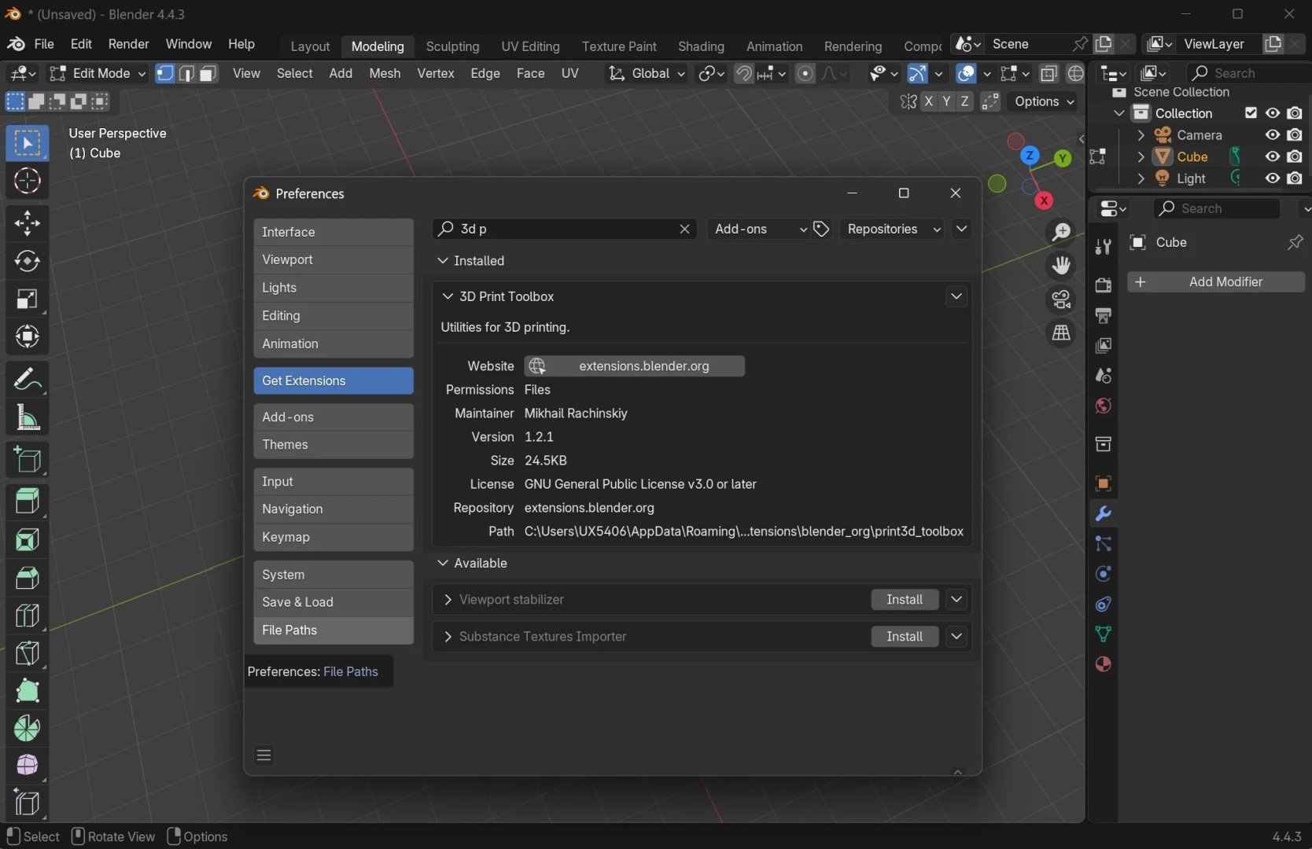This screenshot has width=1312, height=849.
Task: Open the Object Data properties tab
Action: pos(1103,634)
